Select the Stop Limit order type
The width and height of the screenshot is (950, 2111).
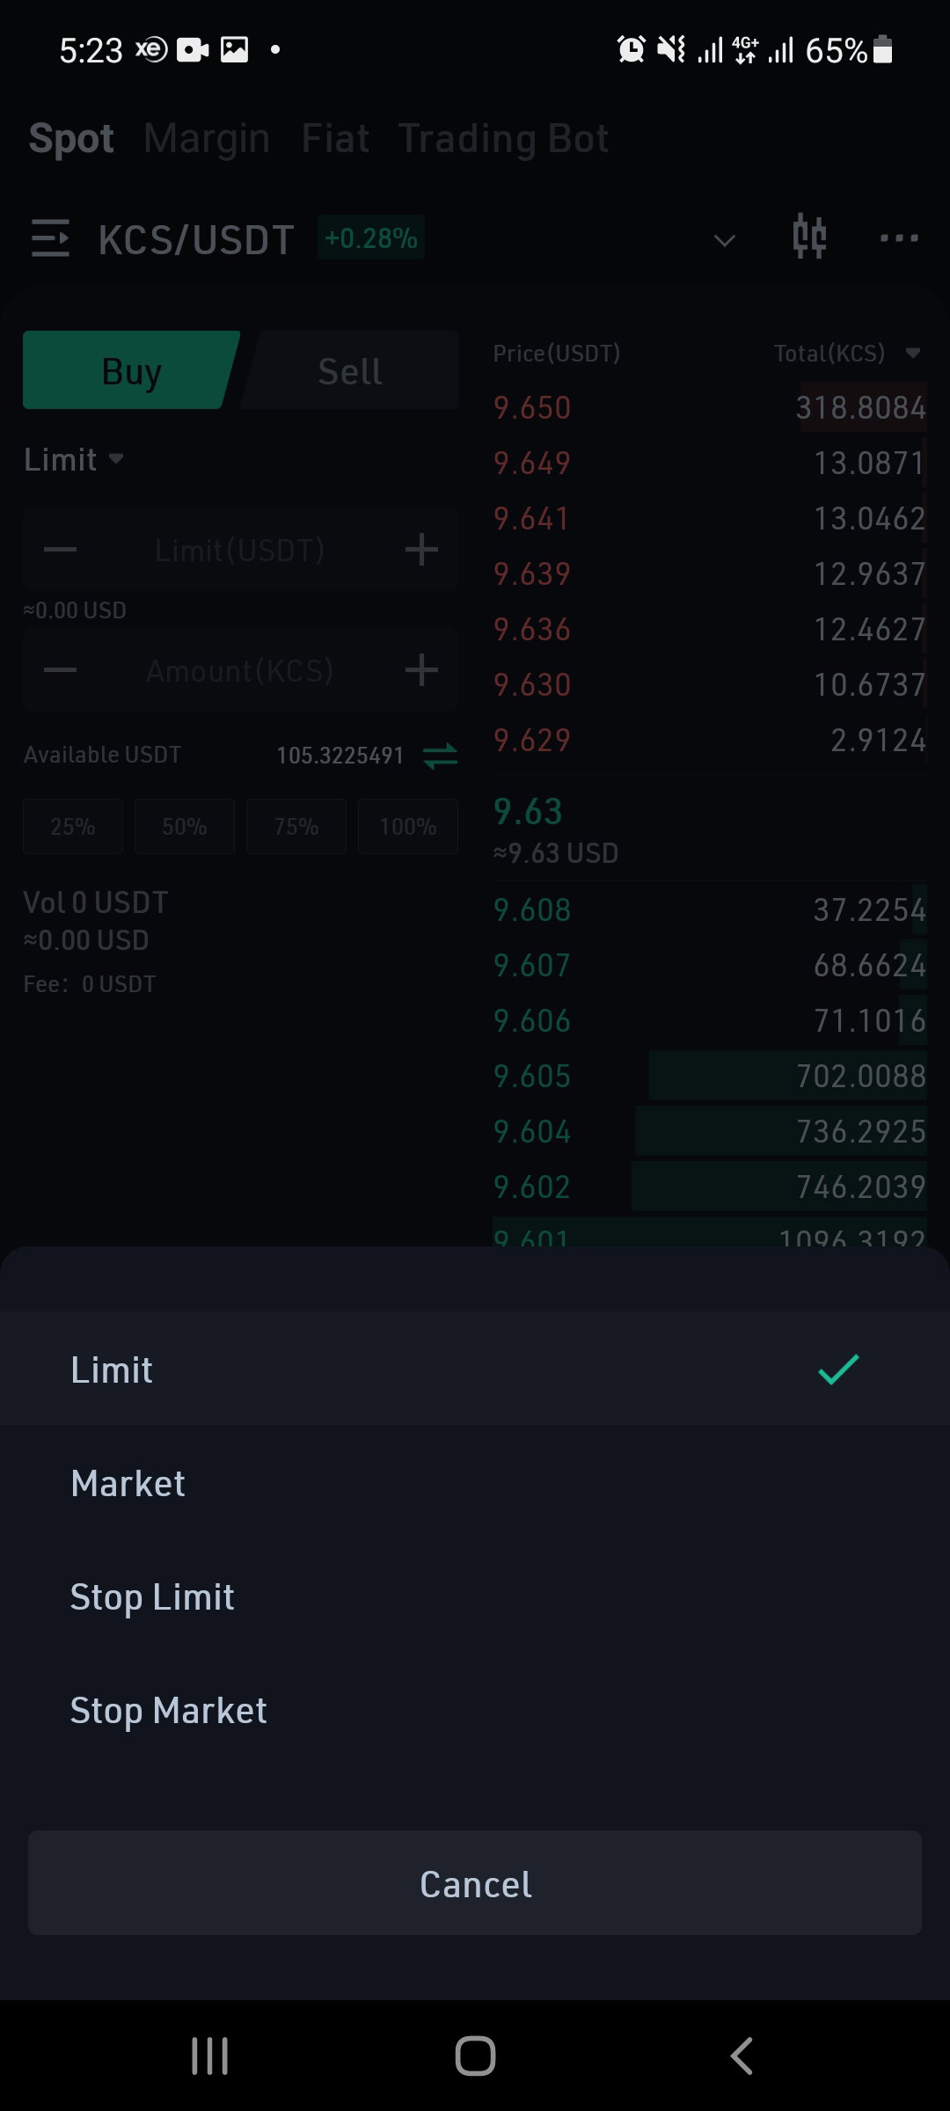pos(475,1596)
